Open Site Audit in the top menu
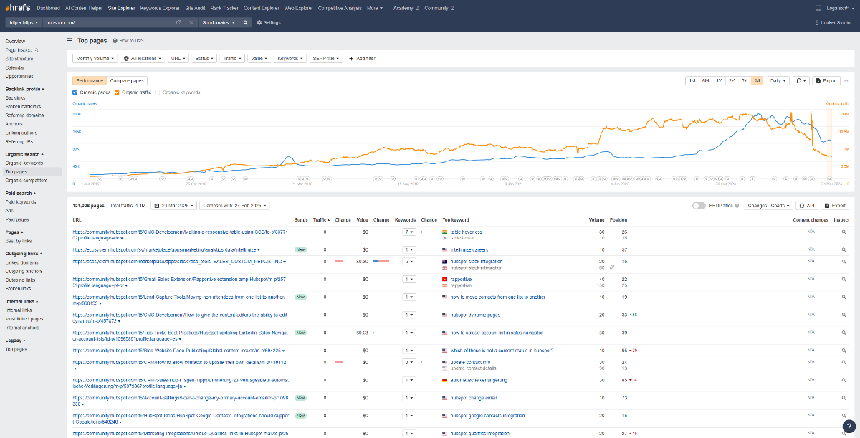The image size is (860, 438). [195, 8]
